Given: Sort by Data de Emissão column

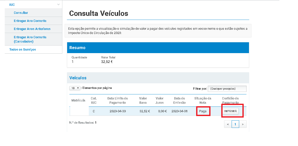Looking at the screenshot, I should [x=180, y=100].
